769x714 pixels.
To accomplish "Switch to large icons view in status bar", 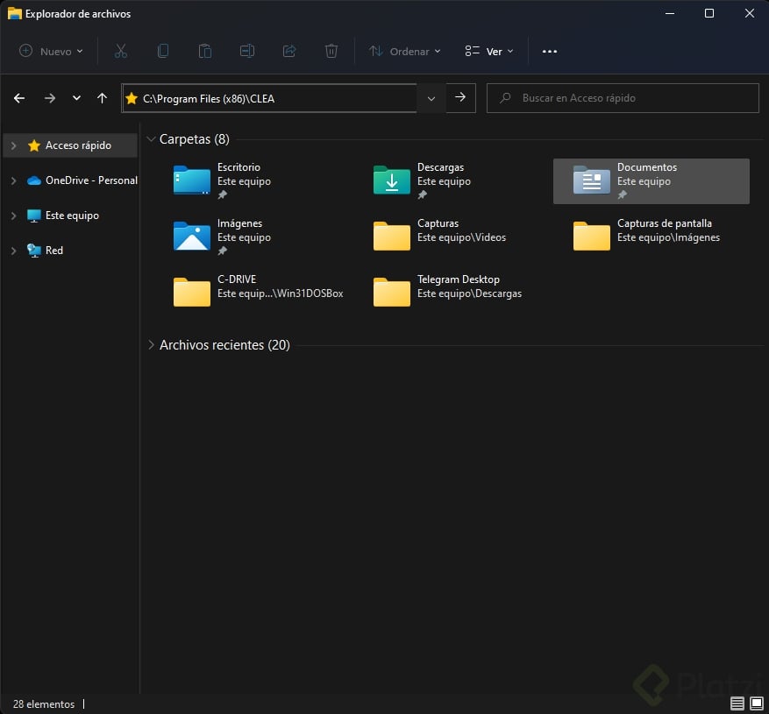I will tap(757, 703).
